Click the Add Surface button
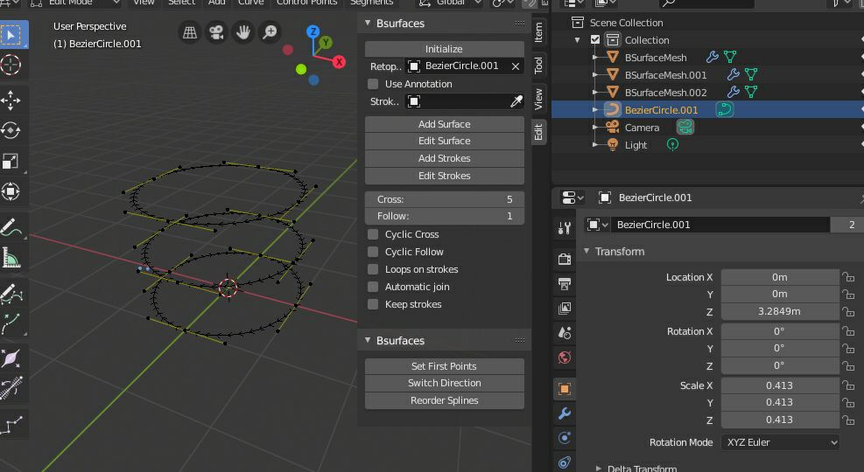 (444, 124)
